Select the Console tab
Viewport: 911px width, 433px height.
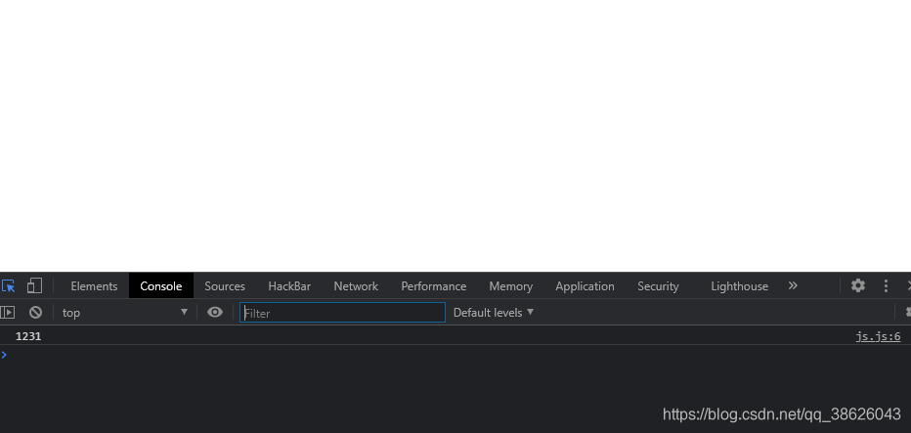point(161,286)
